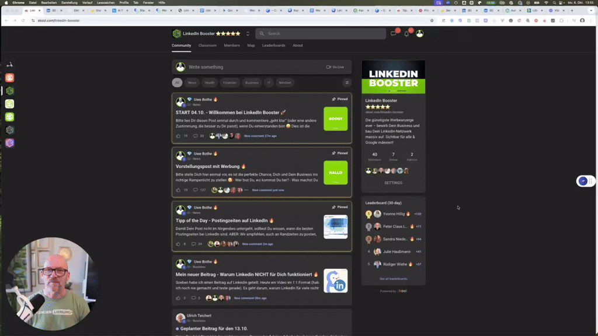598x336 pixels.
Task: Click the LinkedIn mascot thumbnail
Action: [336, 281]
